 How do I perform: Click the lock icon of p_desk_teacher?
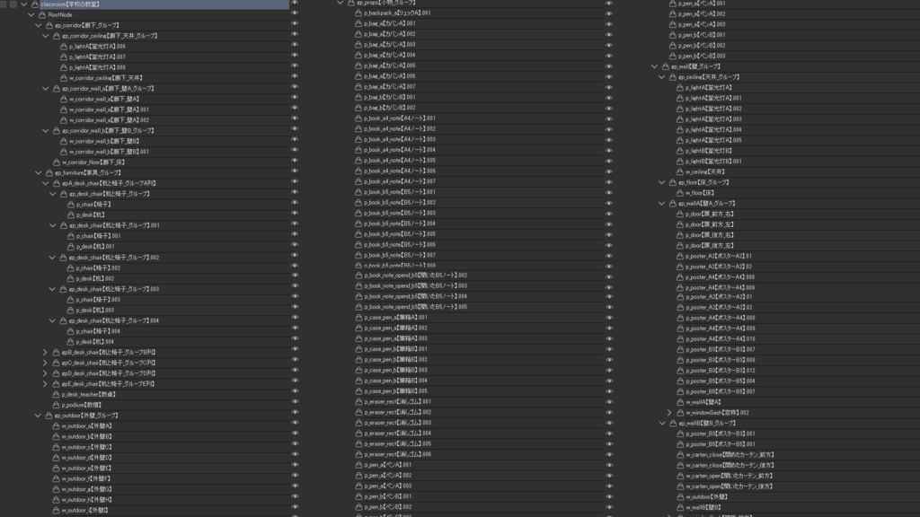point(56,395)
